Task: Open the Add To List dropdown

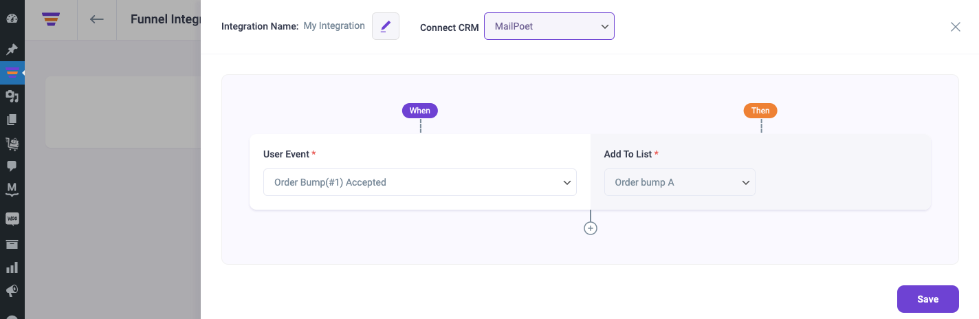Action: tap(680, 182)
